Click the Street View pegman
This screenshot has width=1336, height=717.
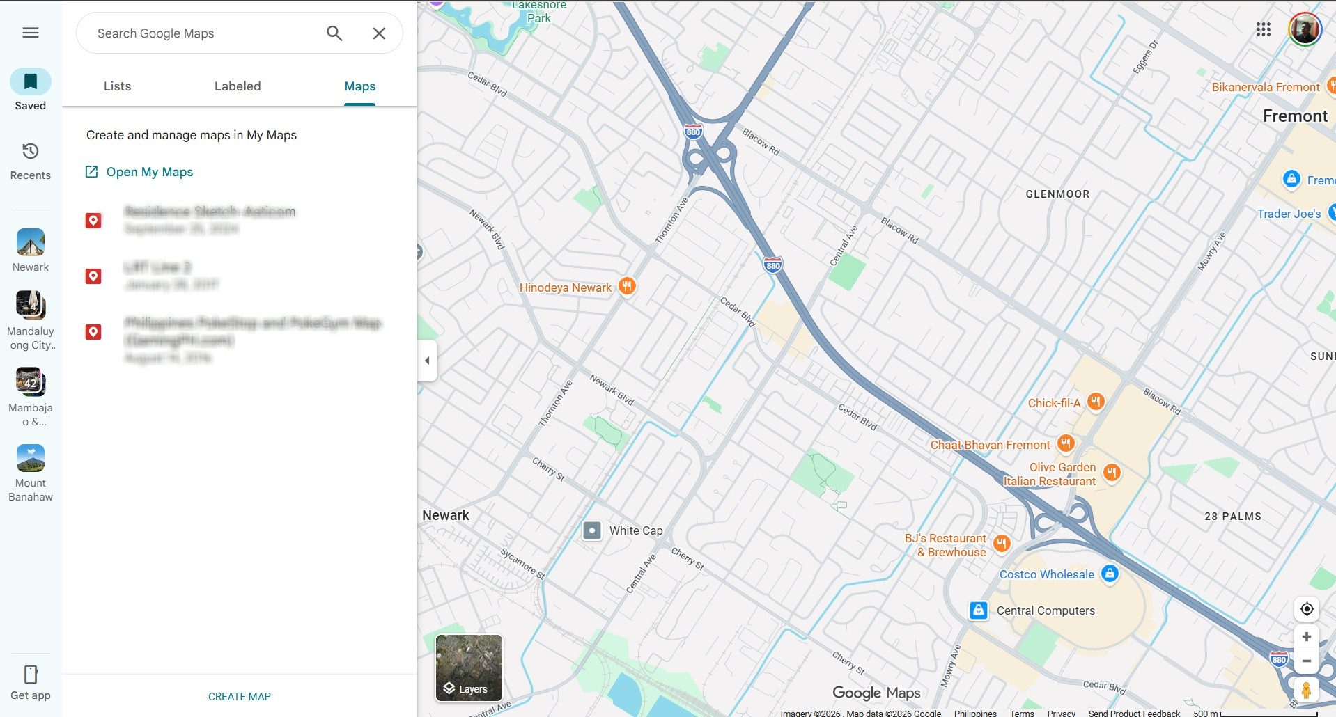1307,690
